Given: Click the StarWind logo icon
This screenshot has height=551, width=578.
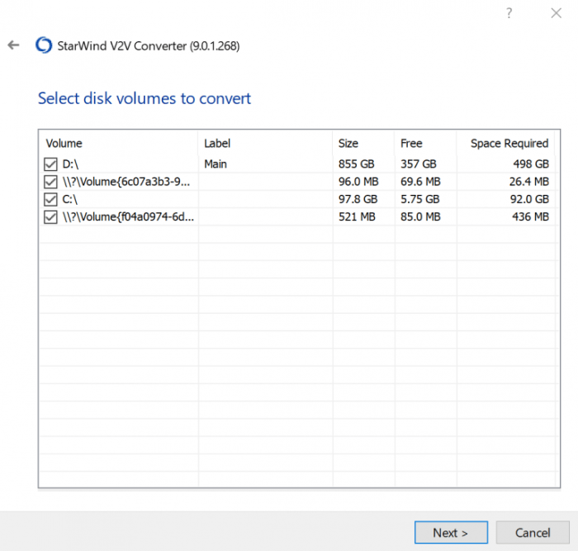Looking at the screenshot, I should (44, 45).
